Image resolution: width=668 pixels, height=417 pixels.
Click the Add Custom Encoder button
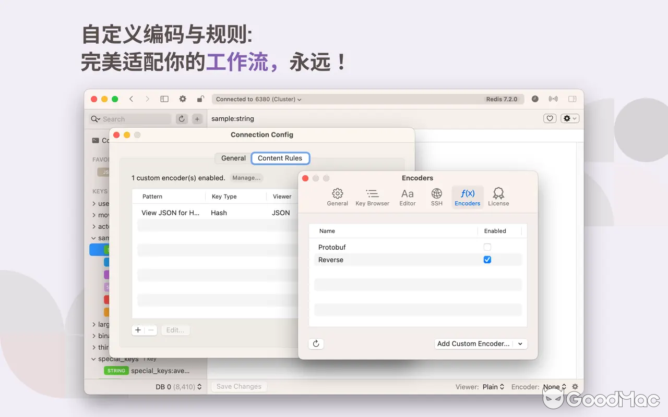click(x=474, y=344)
